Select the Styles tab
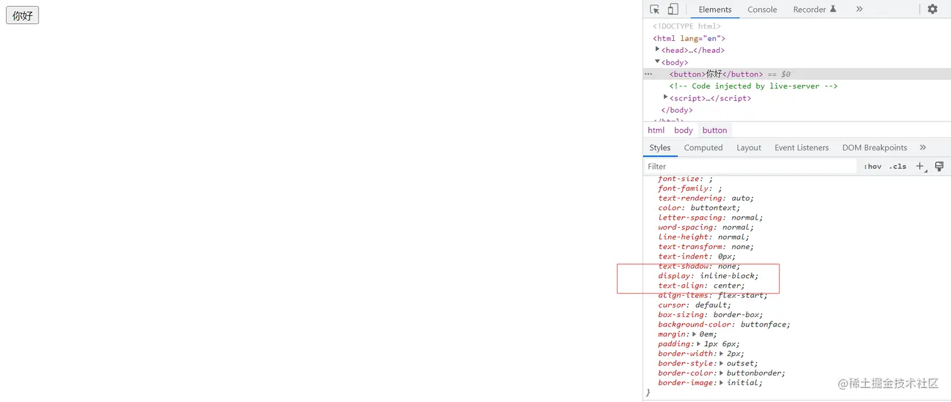Image resolution: width=951 pixels, height=402 pixels. tap(660, 148)
